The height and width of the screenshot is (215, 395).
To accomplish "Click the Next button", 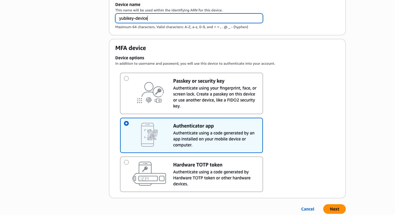I will pyautogui.click(x=334, y=209).
